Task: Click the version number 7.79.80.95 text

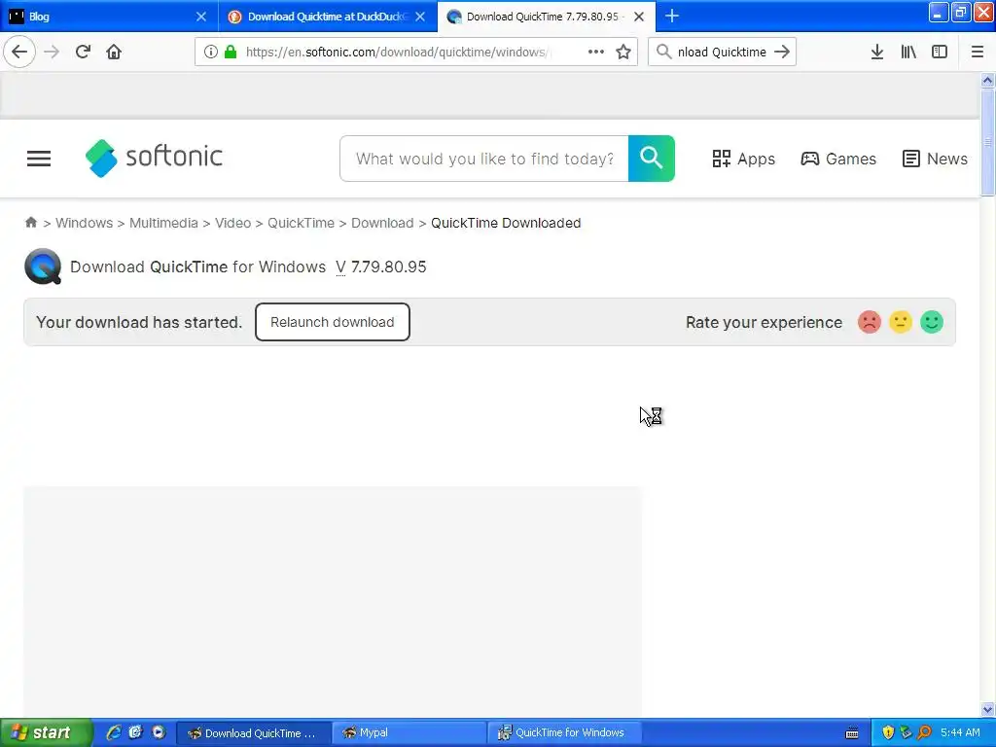Action: coord(388,267)
